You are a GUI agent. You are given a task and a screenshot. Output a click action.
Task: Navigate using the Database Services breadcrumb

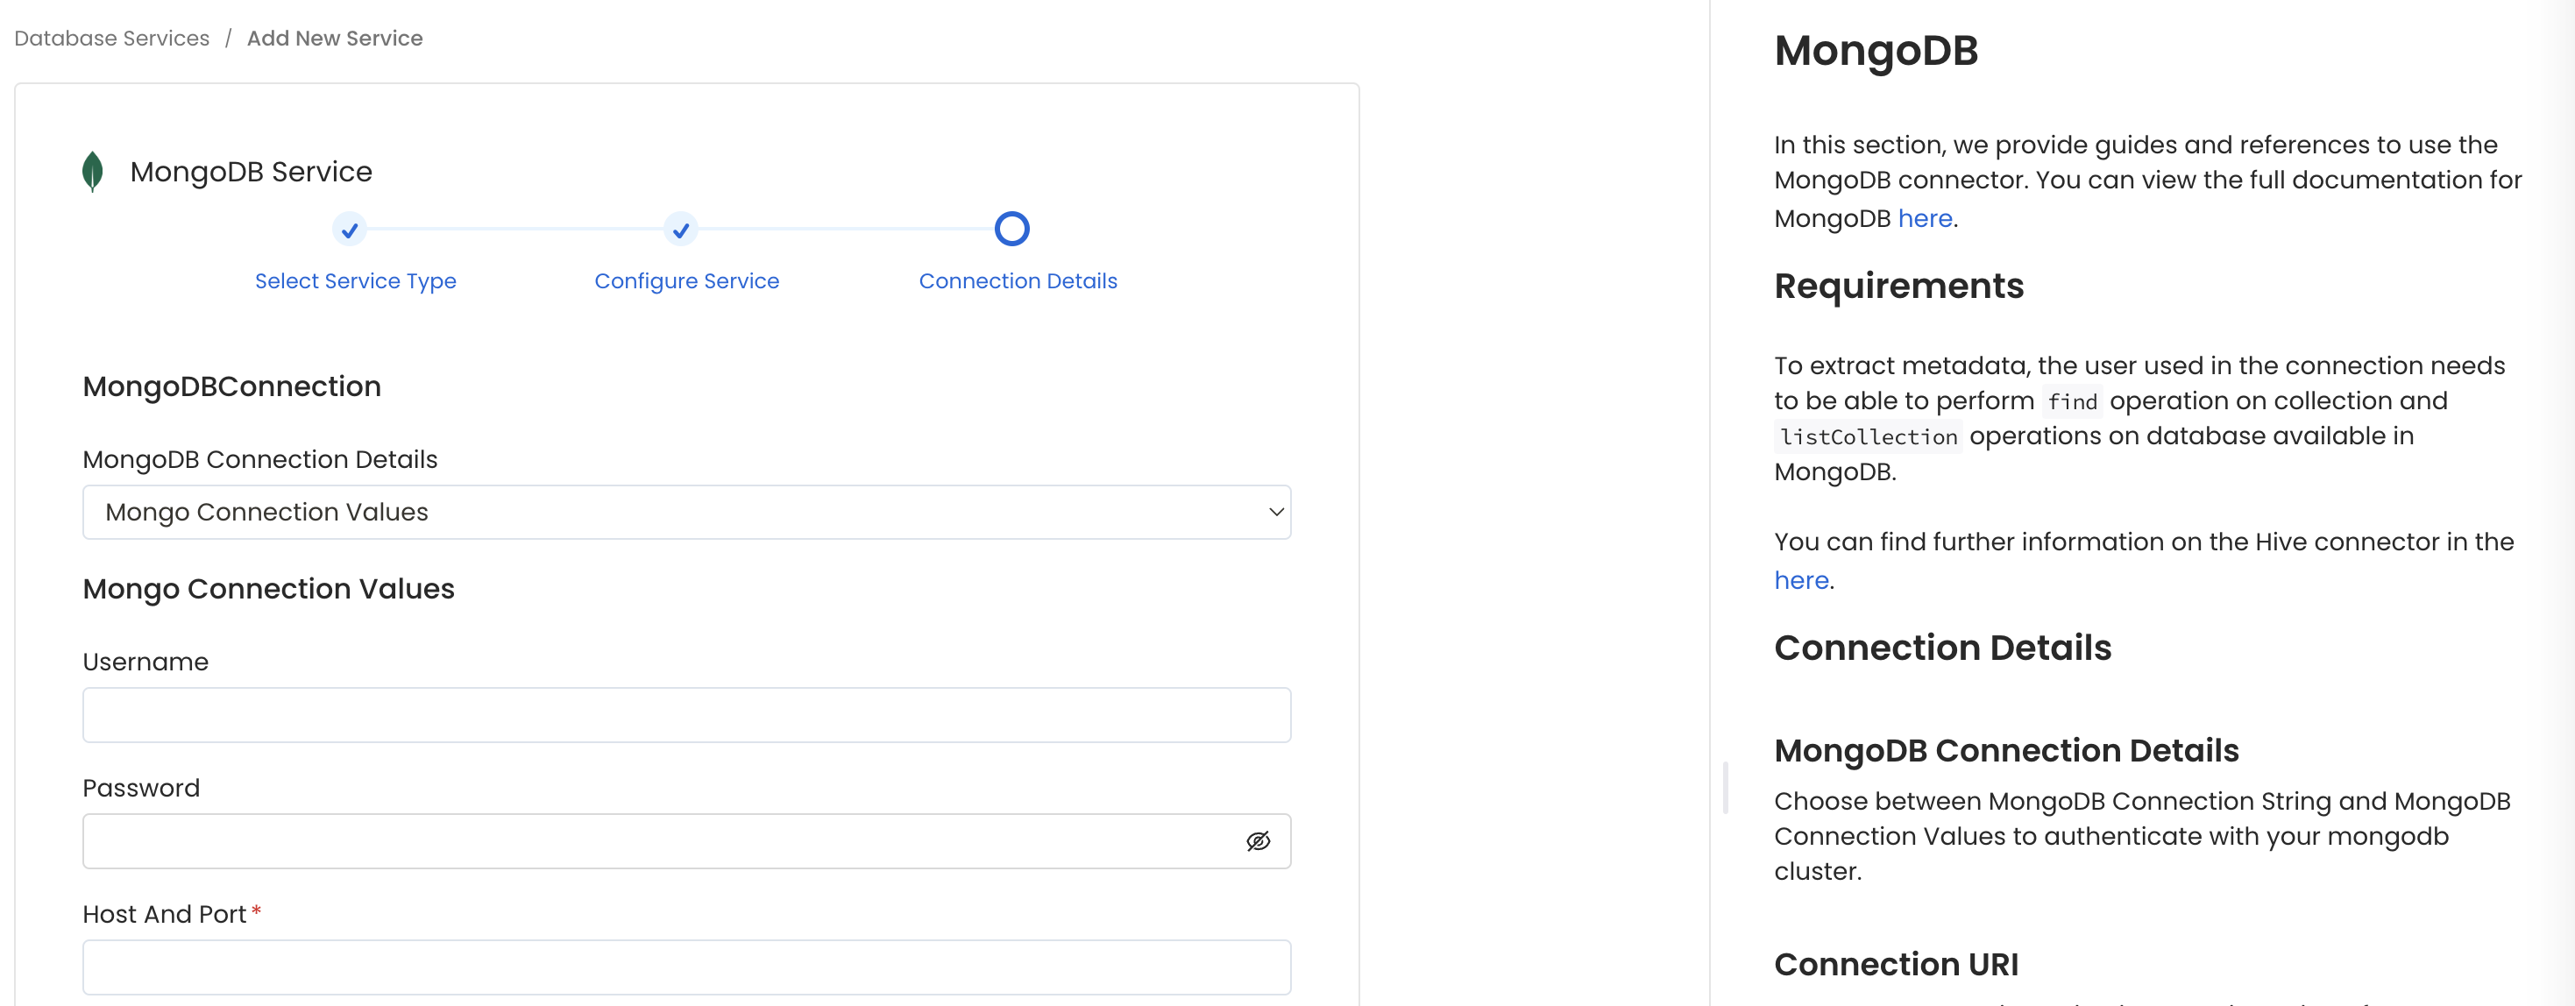pos(111,38)
